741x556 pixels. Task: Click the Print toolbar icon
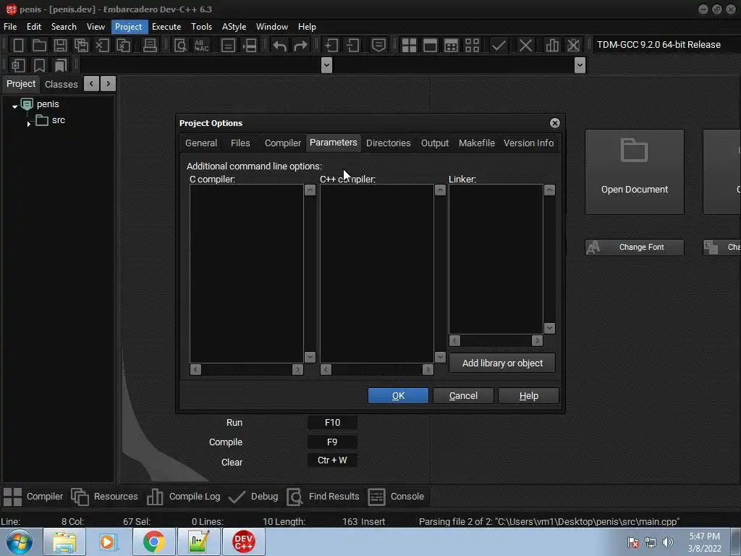pyautogui.click(x=150, y=46)
